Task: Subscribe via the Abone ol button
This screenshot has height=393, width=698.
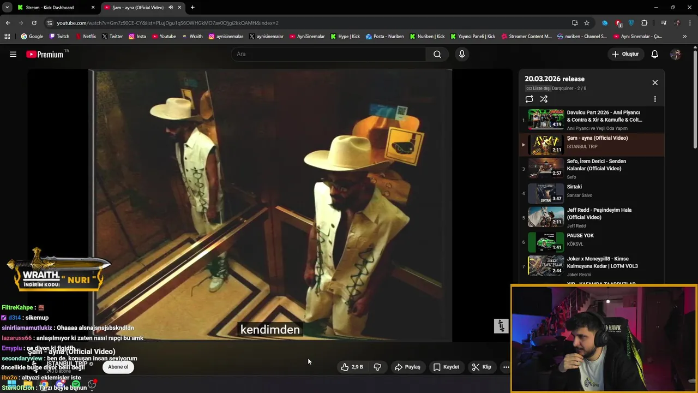Action: tap(118, 367)
